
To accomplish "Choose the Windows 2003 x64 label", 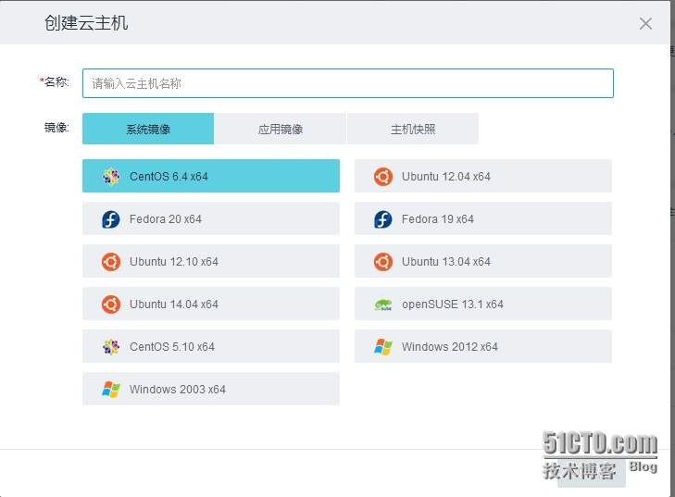I will coord(178,389).
